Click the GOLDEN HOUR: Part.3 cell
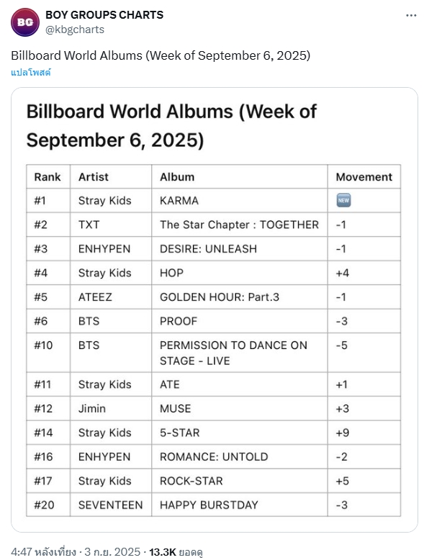The height and width of the screenshot is (560, 424). click(239, 297)
